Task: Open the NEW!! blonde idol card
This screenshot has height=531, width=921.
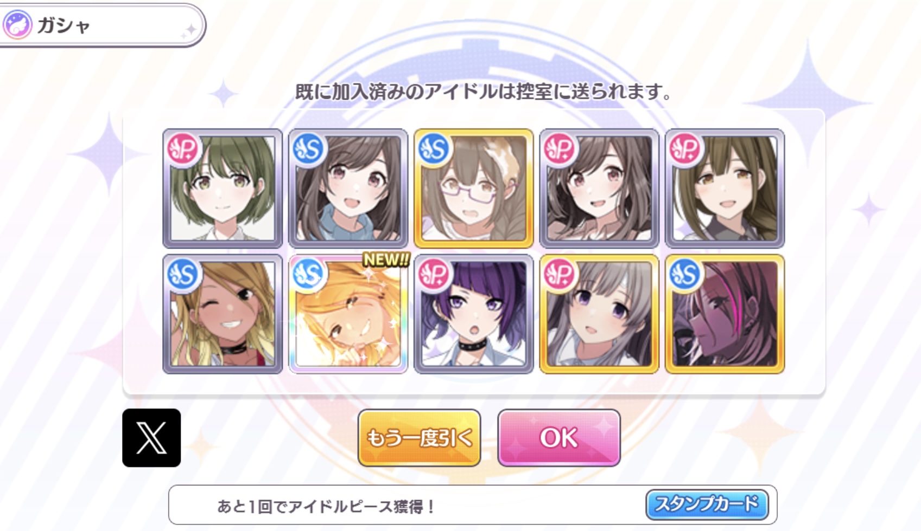Action: click(348, 314)
